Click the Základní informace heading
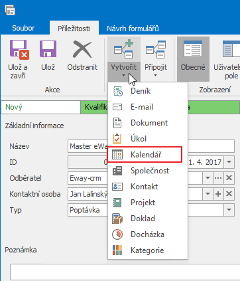The width and height of the screenshot is (240, 281). pos(34,126)
